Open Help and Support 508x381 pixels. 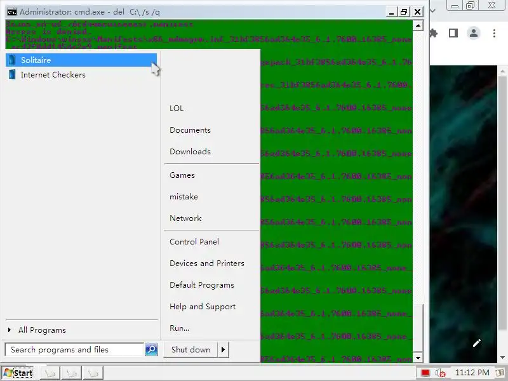pyautogui.click(x=203, y=307)
